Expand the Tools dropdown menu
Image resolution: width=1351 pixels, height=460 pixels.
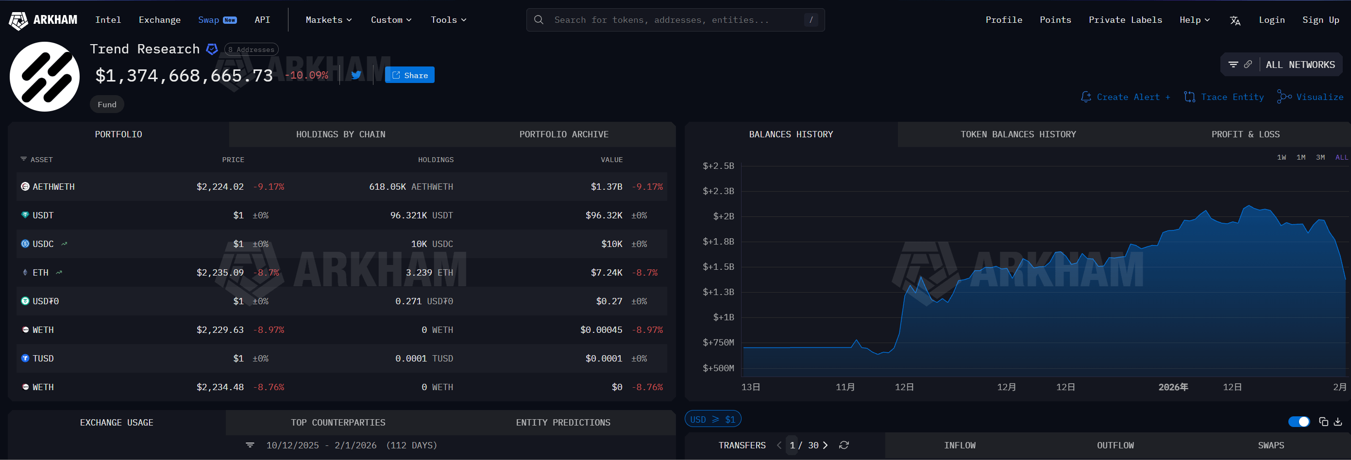pos(448,20)
